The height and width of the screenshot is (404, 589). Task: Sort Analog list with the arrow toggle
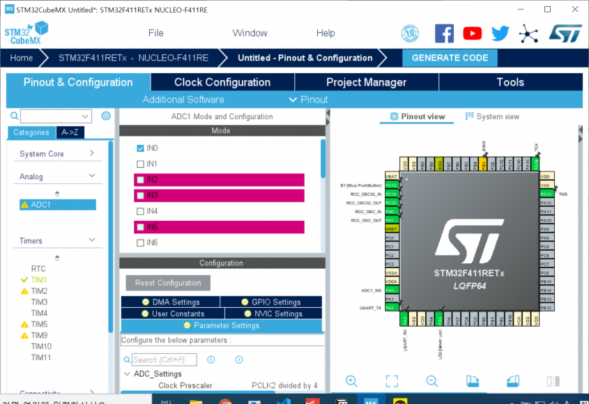[x=57, y=194]
